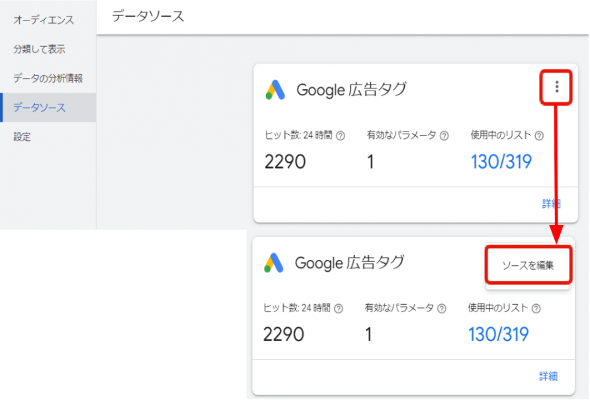The height and width of the screenshot is (400, 590).
Task: Select ソースを編集 from the context menu
Action: [x=528, y=264]
